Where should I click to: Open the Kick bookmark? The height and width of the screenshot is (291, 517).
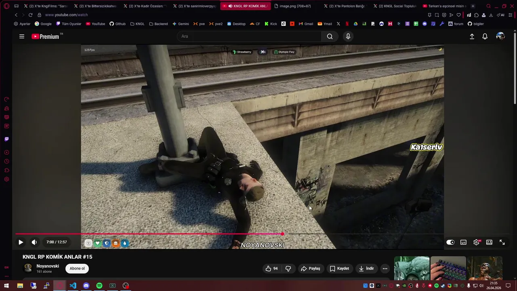click(x=271, y=24)
